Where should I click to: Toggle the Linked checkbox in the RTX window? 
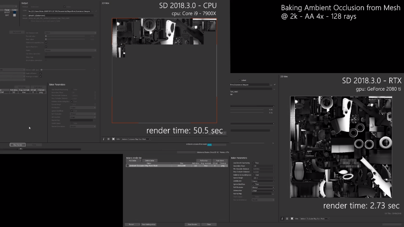click(240, 80)
